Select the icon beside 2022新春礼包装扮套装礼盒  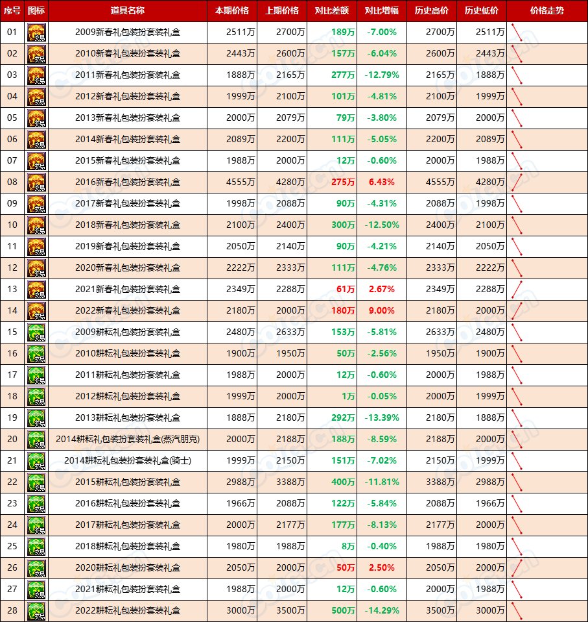click(x=36, y=311)
